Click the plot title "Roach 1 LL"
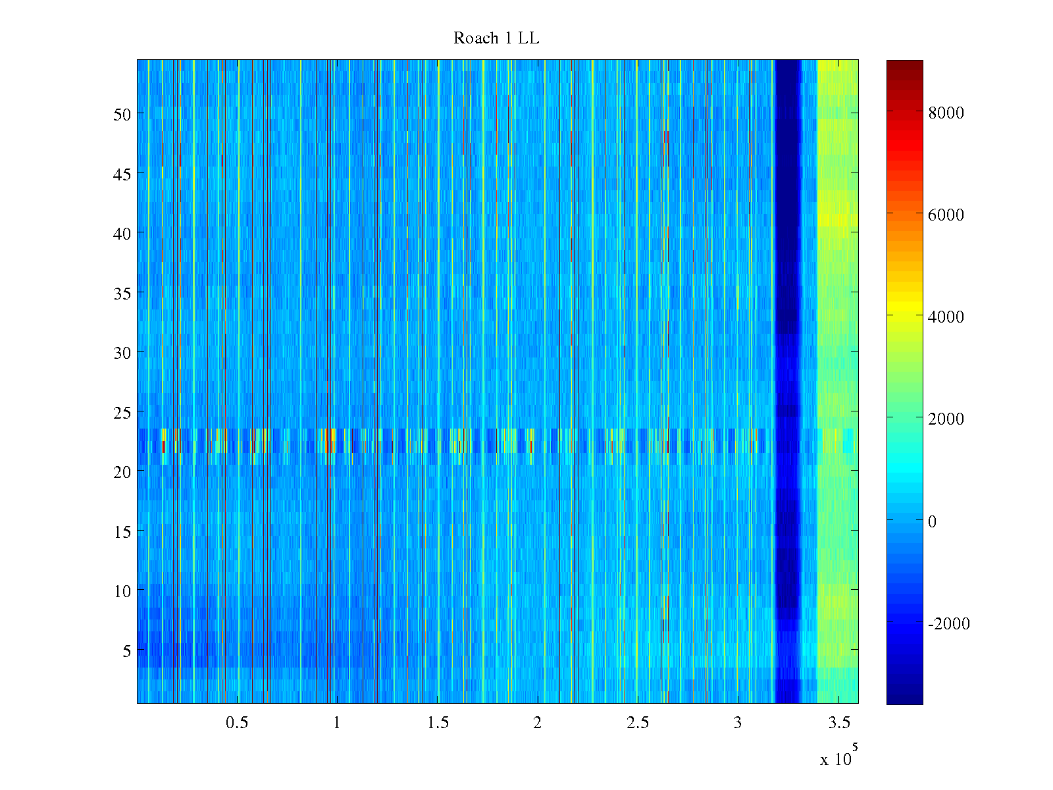Image resolution: width=1053 pixels, height=790 pixels. coord(496,38)
